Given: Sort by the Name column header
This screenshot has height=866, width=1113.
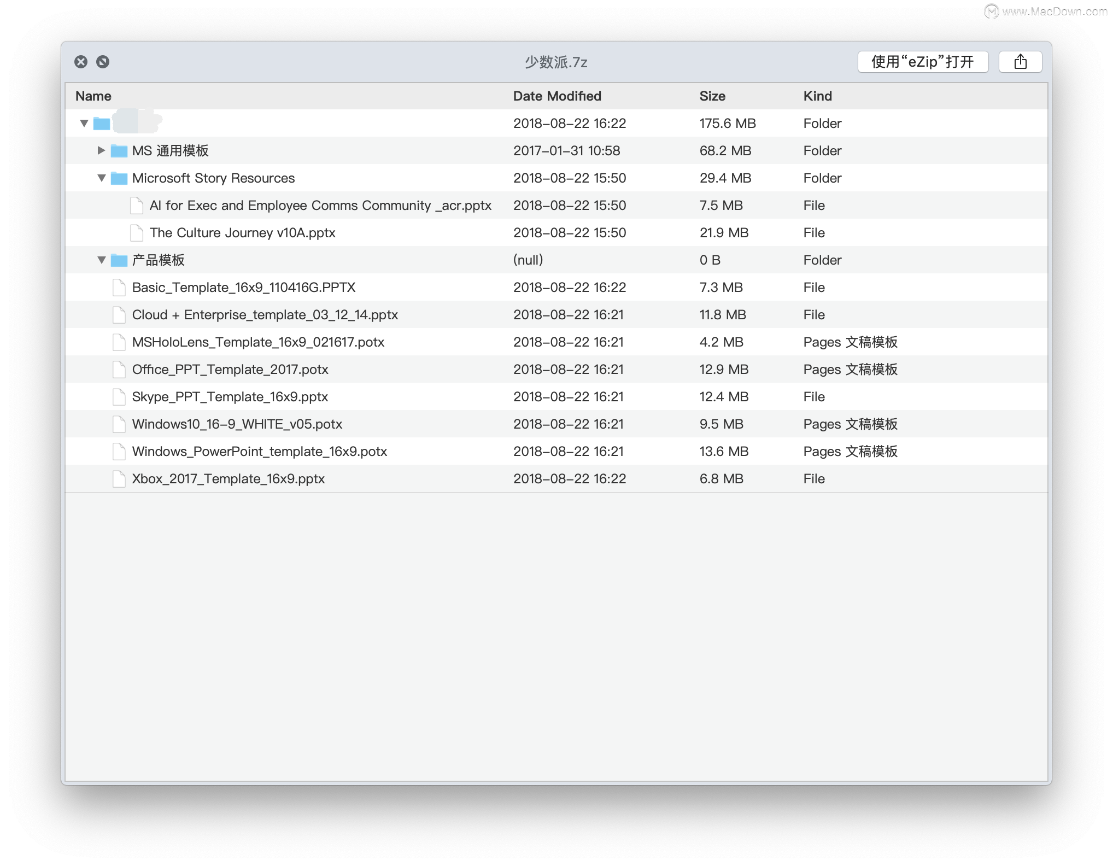Looking at the screenshot, I should pyautogui.click(x=93, y=96).
